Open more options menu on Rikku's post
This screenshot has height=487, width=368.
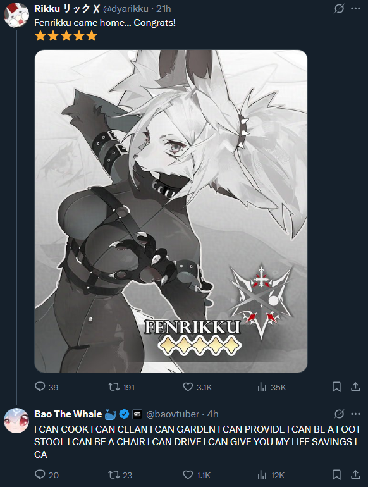coord(355,9)
